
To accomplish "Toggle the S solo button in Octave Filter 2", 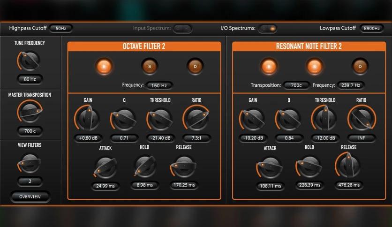I will click(150, 67).
